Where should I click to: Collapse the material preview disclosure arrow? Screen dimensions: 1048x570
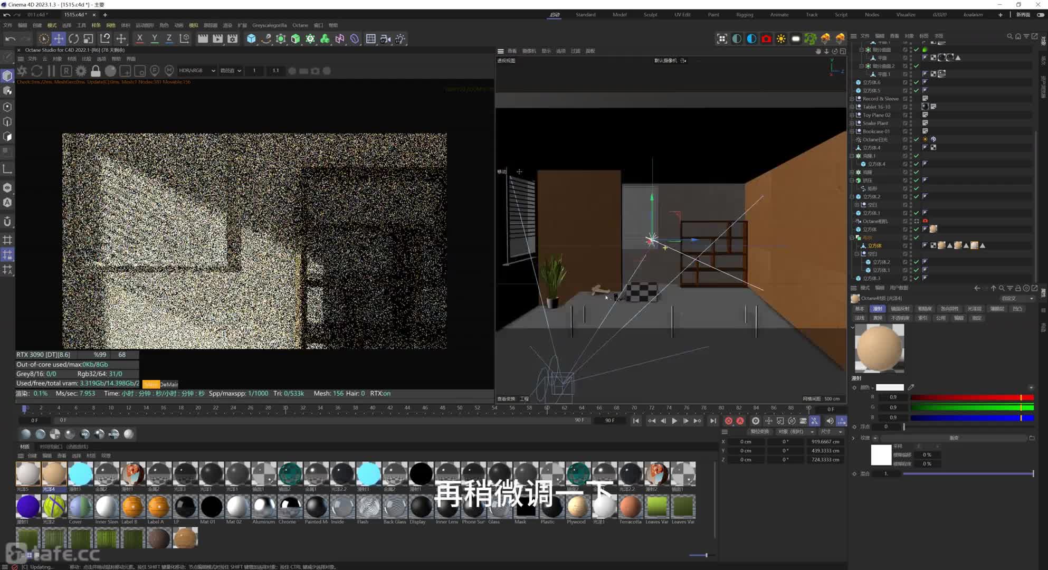(853, 327)
